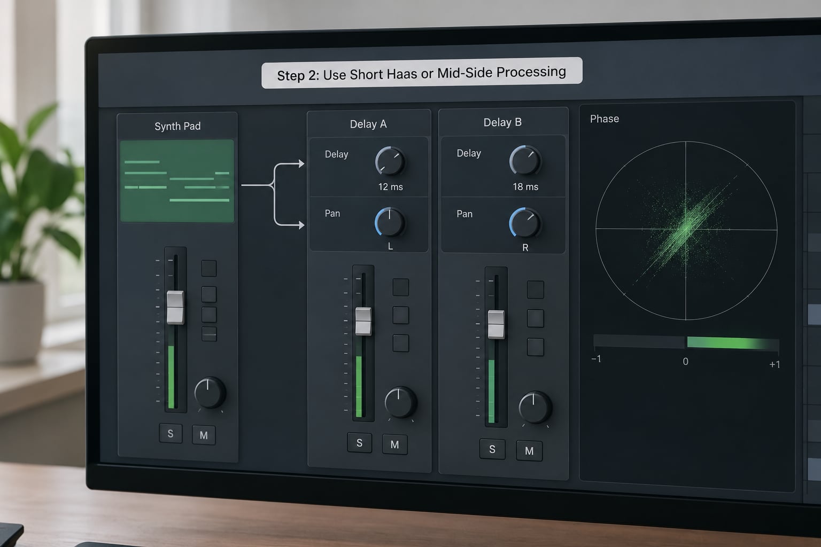Click the Delay A title label

368,124
